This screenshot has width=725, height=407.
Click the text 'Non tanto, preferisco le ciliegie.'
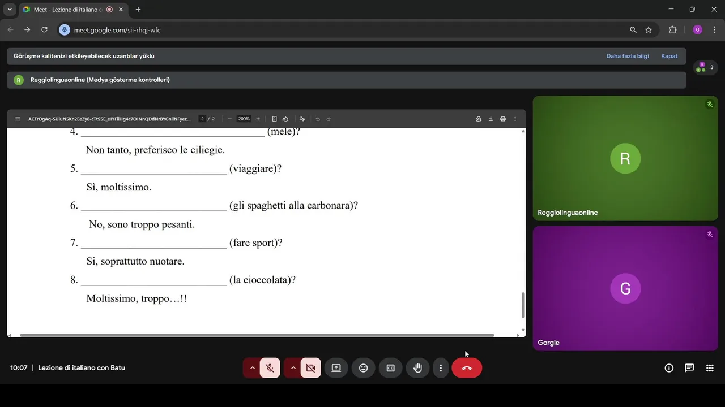coord(155,150)
